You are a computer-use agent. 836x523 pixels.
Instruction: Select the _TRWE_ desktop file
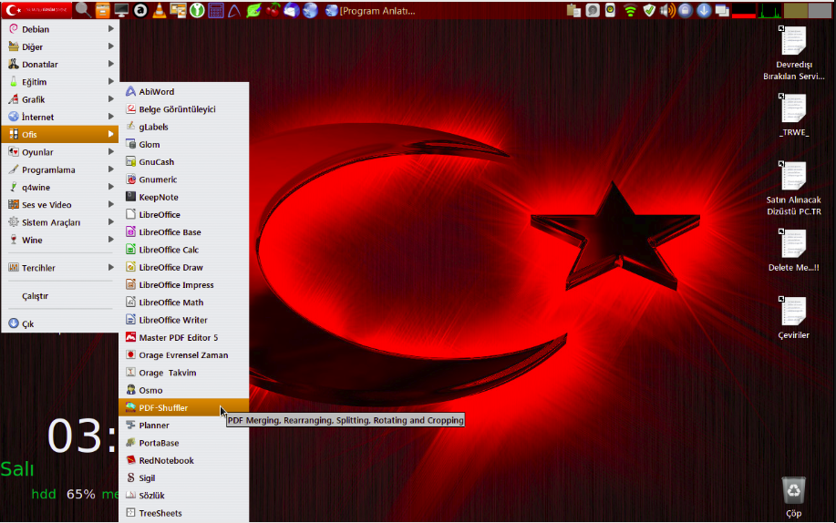pyautogui.click(x=793, y=115)
